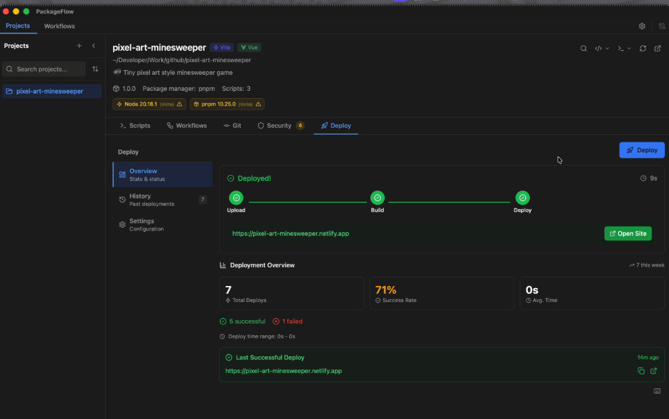Open Last Successful Deploy netlify link
Viewport: 669px width, 419px height.
tap(284, 371)
